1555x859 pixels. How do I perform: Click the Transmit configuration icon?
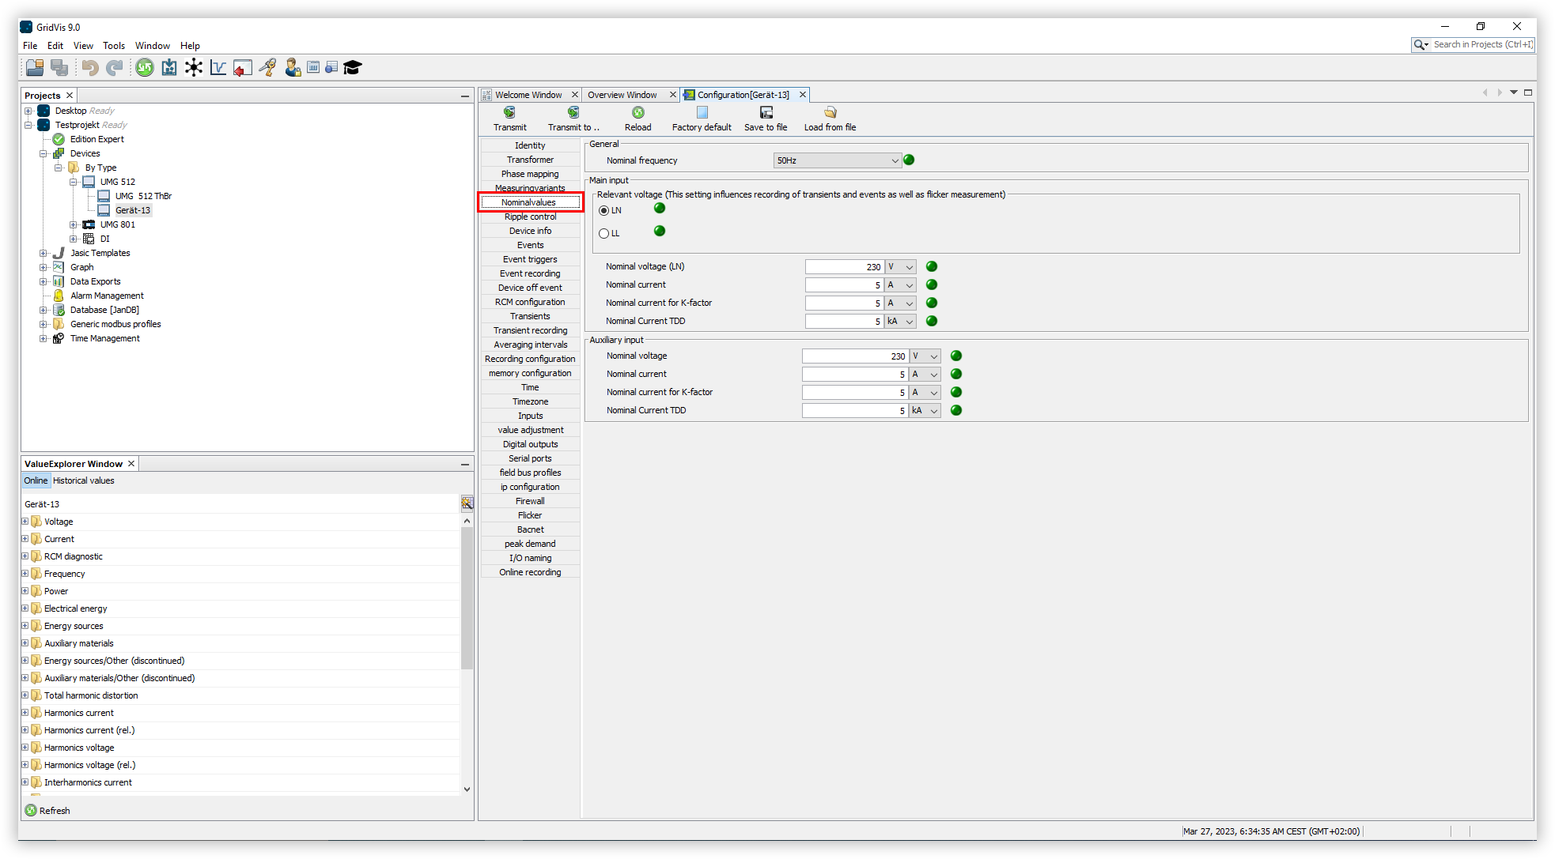[x=509, y=113]
